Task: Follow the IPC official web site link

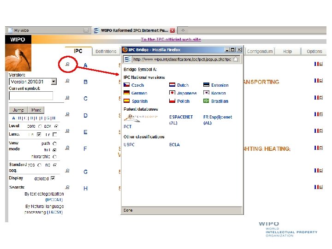Action: pos(171,39)
